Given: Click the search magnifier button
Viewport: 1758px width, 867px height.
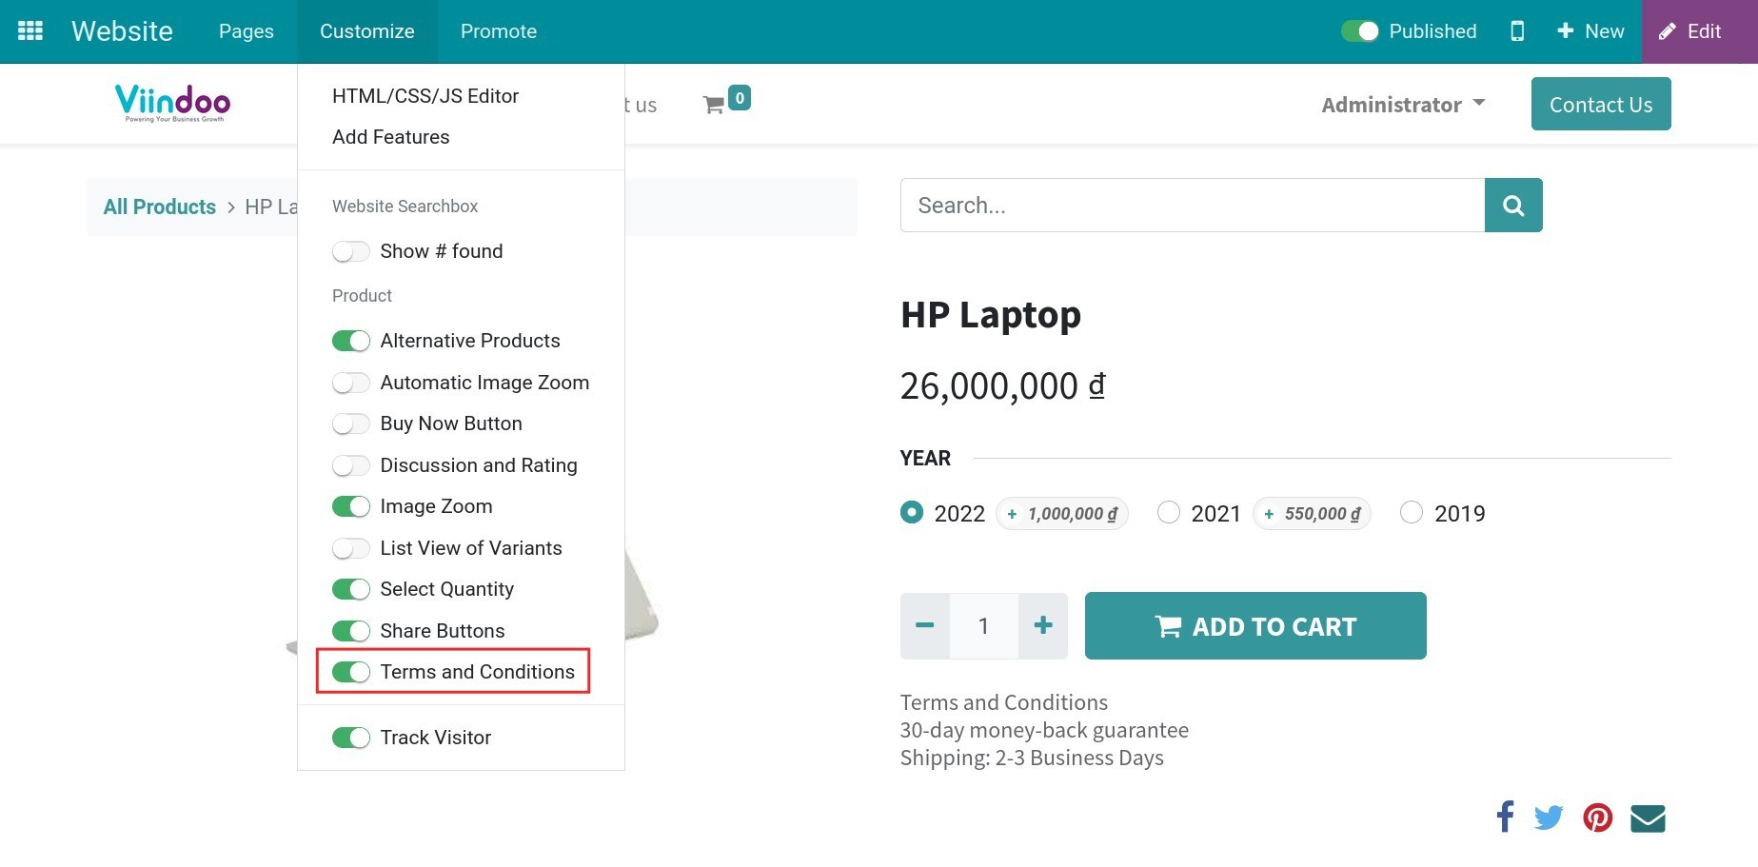Looking at the screenshot, I should 1512,206.
